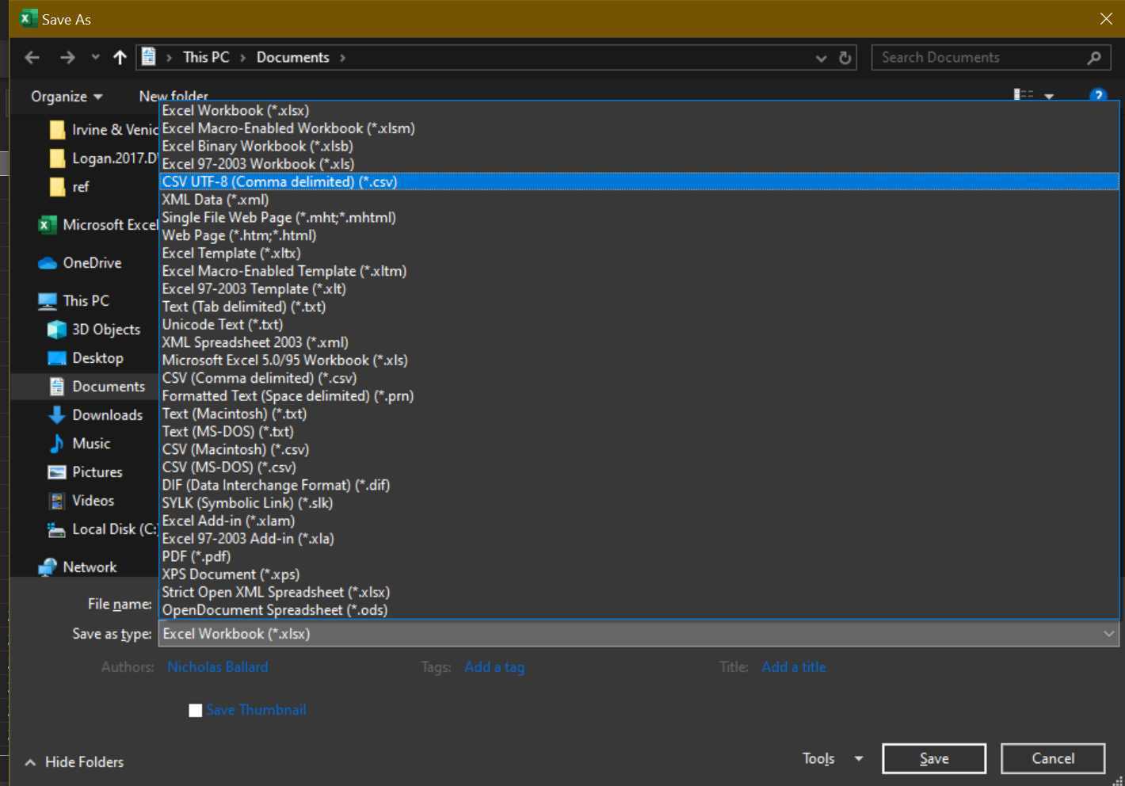This screenshot has height=786, width=1125.
Task: Select OneDrive in navigation pane
Action: 80,263
